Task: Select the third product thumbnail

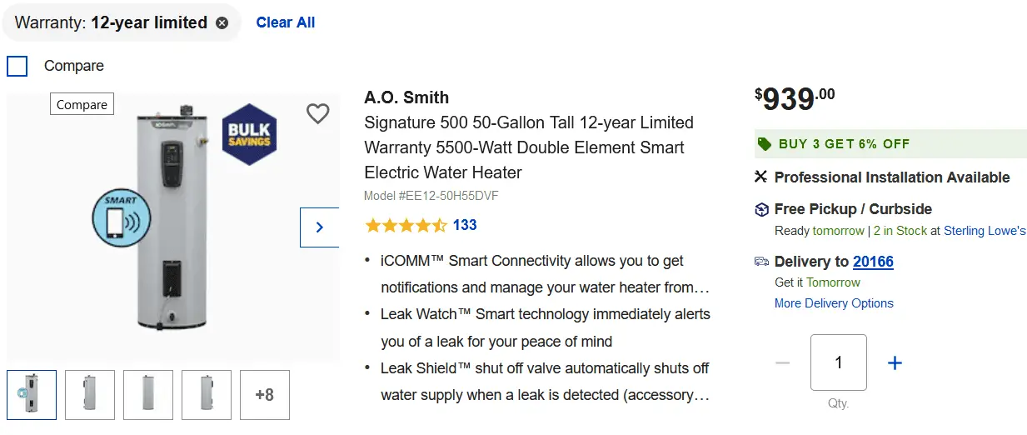Action: click(148, 395)
